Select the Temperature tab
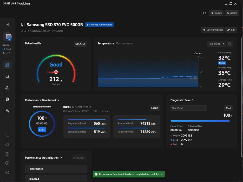This screenshot has height=182, width=243. click(x=106, y=43)
